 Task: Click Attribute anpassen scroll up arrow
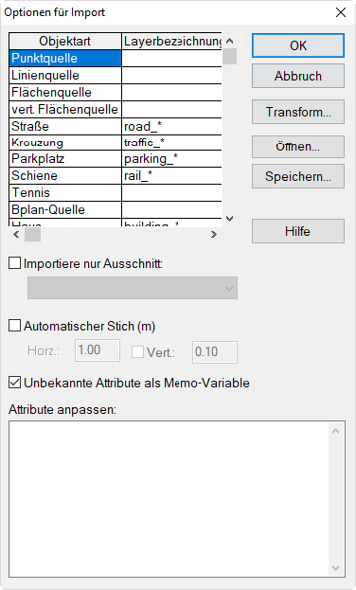(x=336, y=431)
